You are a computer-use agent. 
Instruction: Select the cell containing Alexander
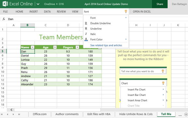[27, 84]
